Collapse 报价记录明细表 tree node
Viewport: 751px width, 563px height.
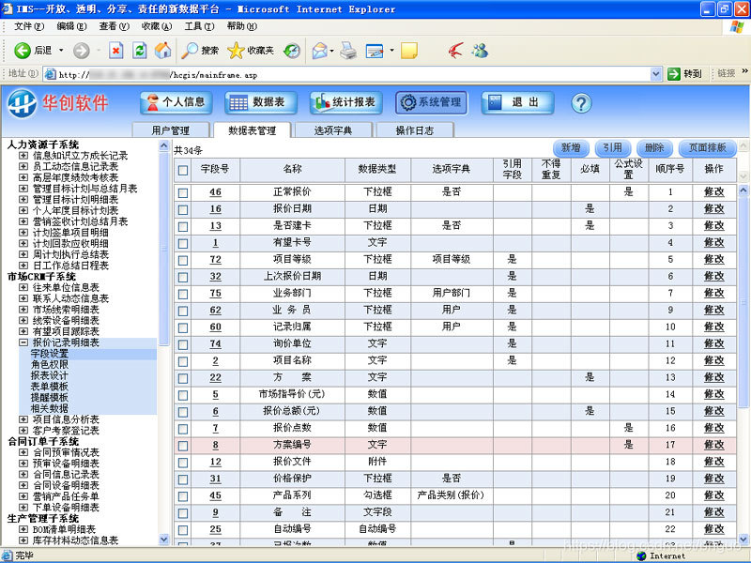23,342
